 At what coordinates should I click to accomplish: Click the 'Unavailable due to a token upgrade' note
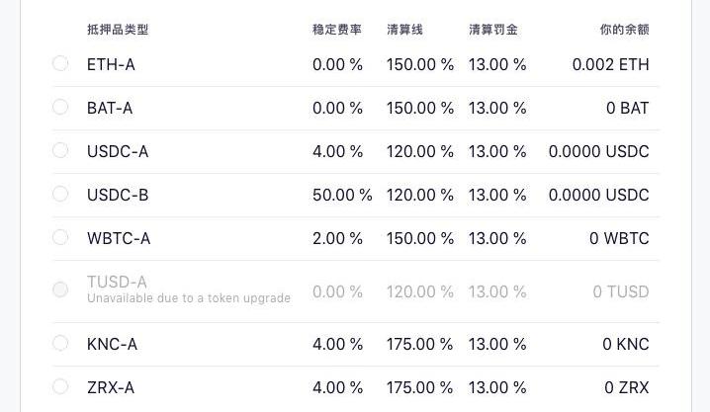(189, 298)
